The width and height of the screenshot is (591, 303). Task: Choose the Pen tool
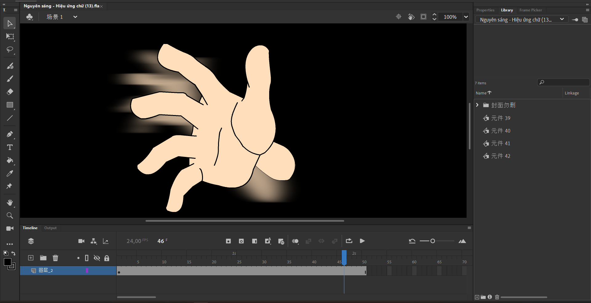click(x=10, y=134)
